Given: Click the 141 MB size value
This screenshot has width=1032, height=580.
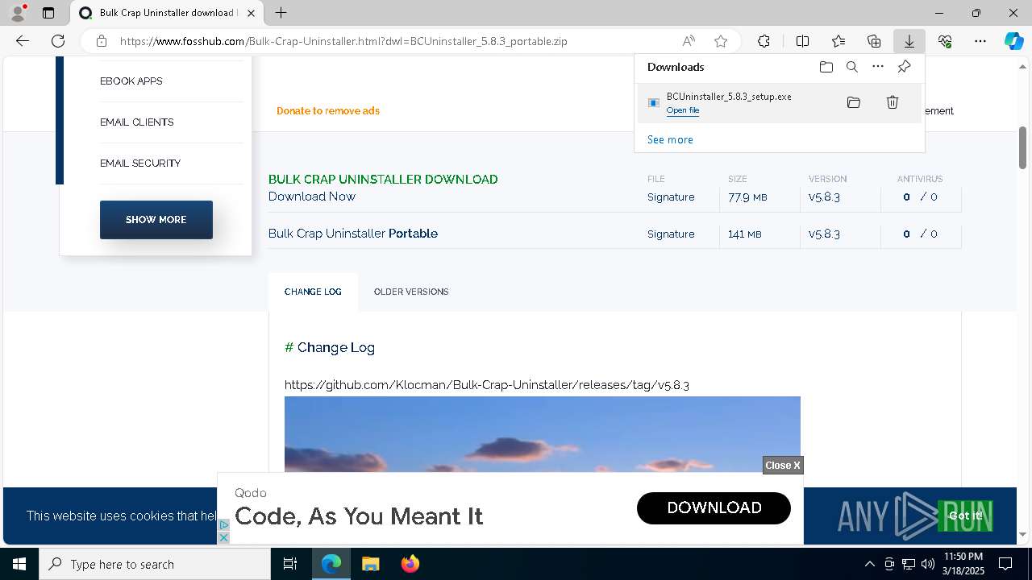Looking at the screenshot, I should point(744,234).
